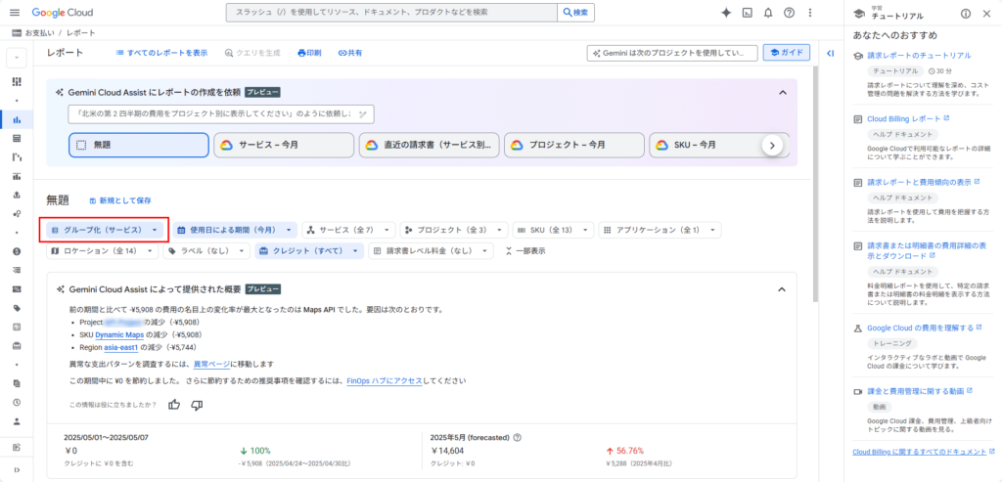Show more report presets with right arrow
1002x482 pixels.
(x=772, y=145)
